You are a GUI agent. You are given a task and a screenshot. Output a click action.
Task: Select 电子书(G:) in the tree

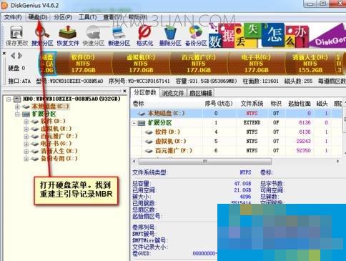(x=56, y=144)
